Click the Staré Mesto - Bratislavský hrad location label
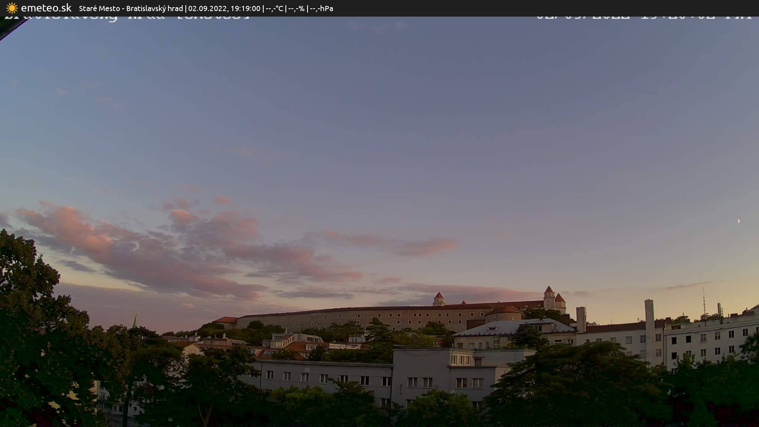 coord(131,8)
